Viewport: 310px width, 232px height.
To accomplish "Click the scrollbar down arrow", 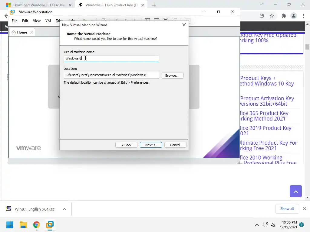I will tap(307, 197).
